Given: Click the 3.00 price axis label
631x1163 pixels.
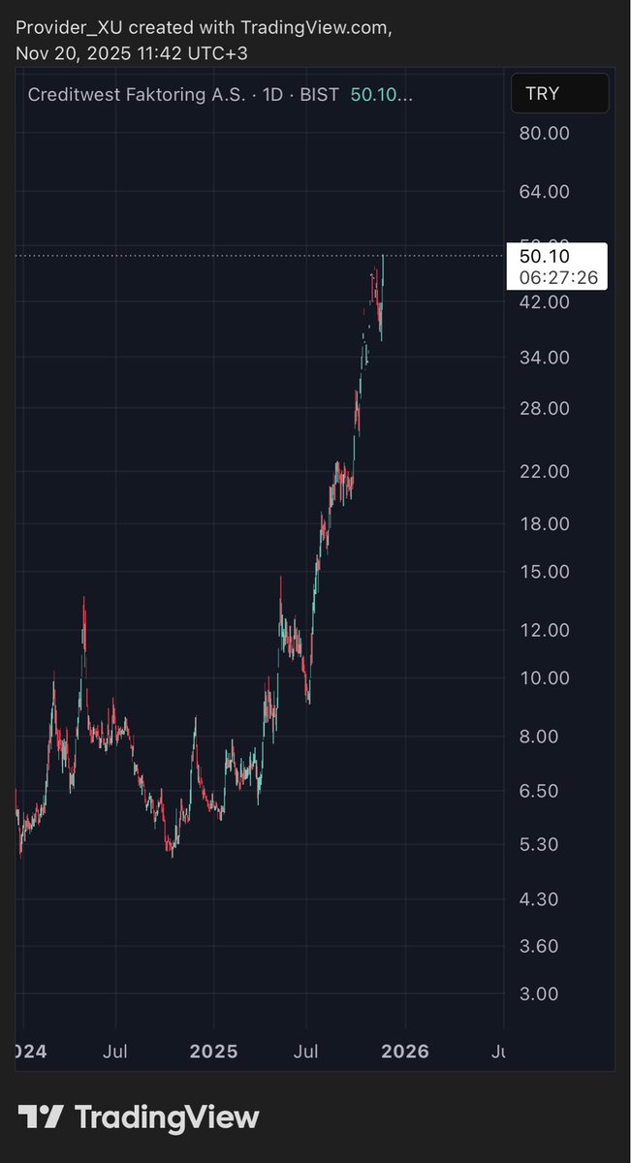Looking at the screenshot, I should click(539, 994).
